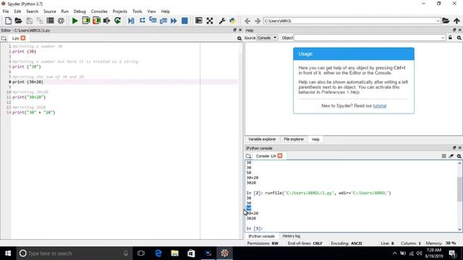Go back in working directory history

click(x=247, y=21)
